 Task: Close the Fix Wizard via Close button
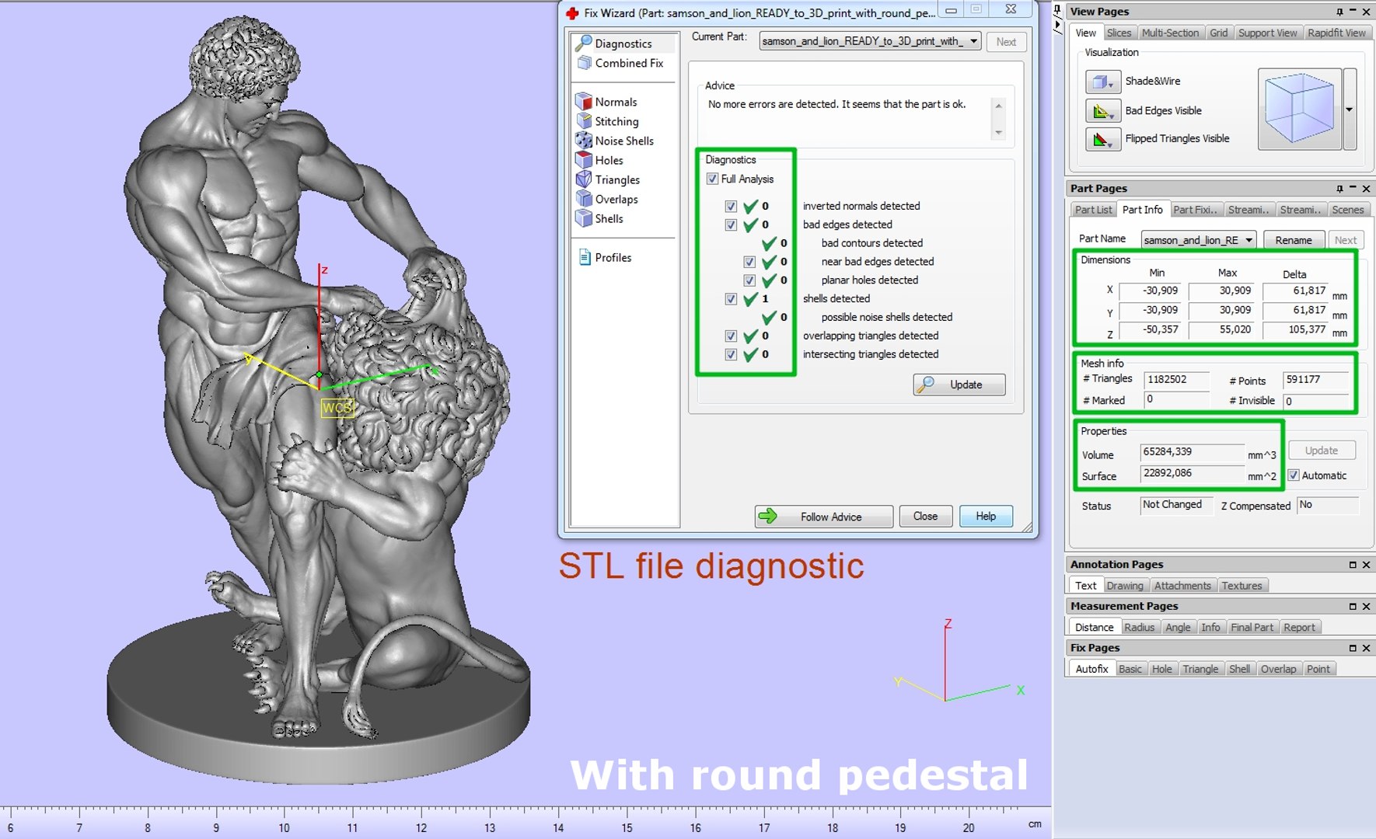(x=925, y=517)
